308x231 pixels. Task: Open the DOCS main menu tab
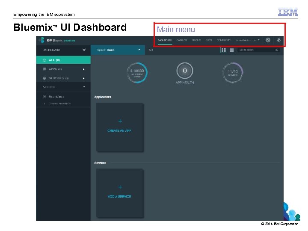tap(209, 40)
